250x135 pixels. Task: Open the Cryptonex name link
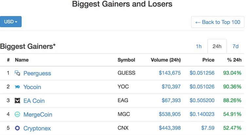tap(37, 128)
